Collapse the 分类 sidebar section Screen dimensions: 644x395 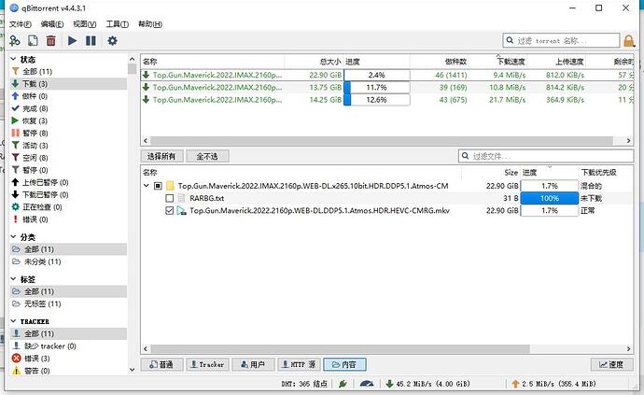pos(13,237)
